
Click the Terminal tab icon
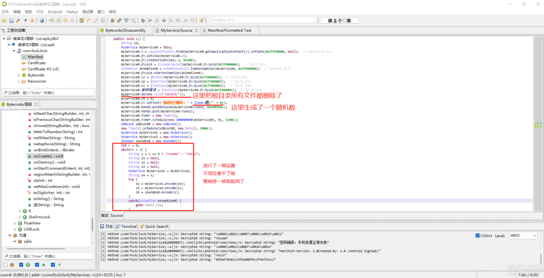pyautogui.click(x=118, y=226)
